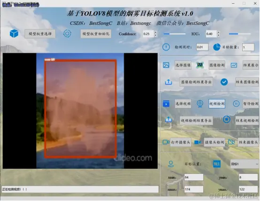Click the blue checkmark icon beside 结束图像检测

click(x=224, y=82)
